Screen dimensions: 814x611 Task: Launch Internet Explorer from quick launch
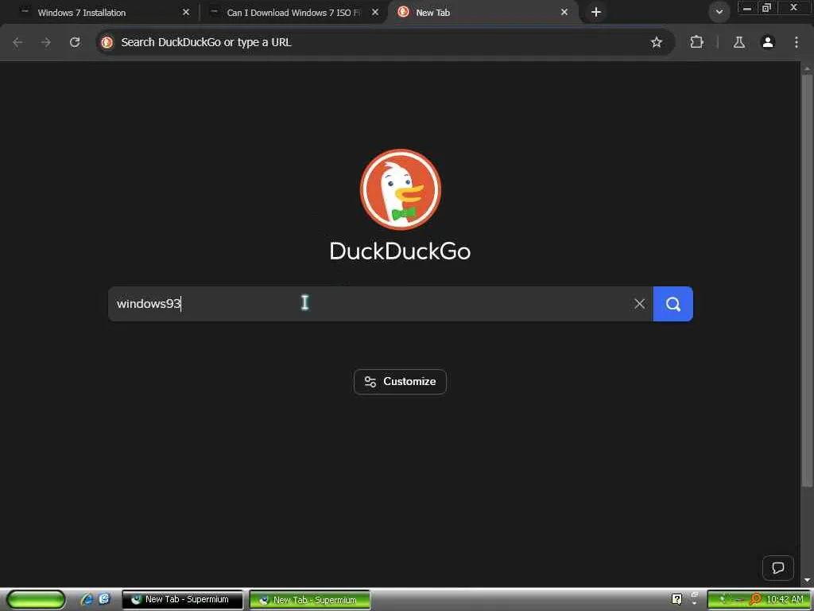(x=87, y=599)
